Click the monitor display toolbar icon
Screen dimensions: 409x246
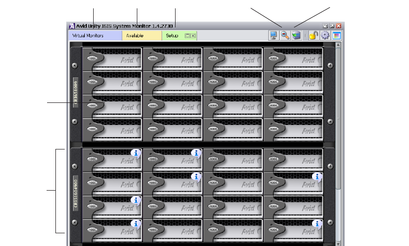(x=273, y=35)
